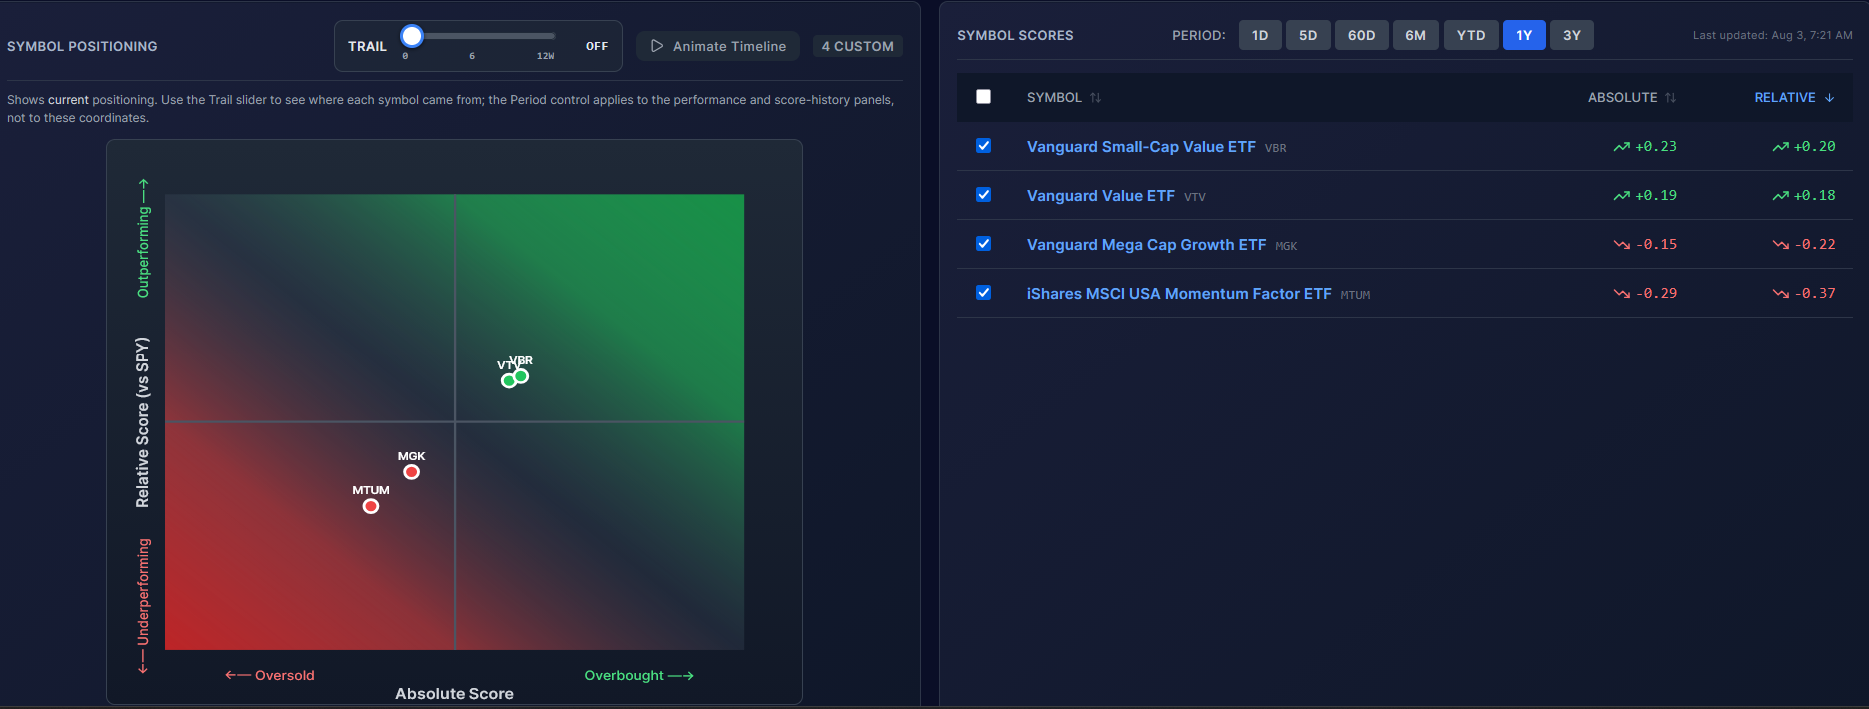Click the Trail slider track at 6

pyautogui.click(x=472, y=36)
